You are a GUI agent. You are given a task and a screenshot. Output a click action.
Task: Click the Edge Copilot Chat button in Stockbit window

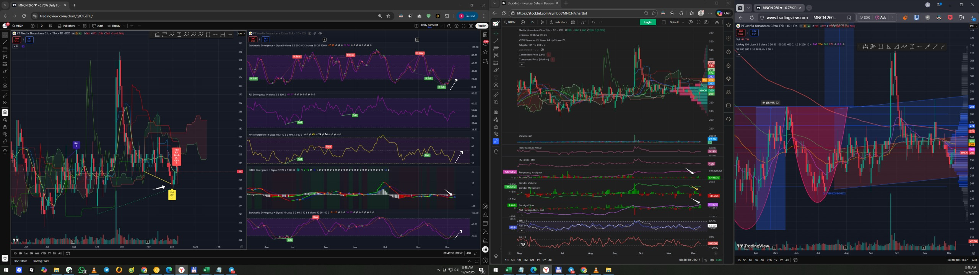[x=724, y=13]
